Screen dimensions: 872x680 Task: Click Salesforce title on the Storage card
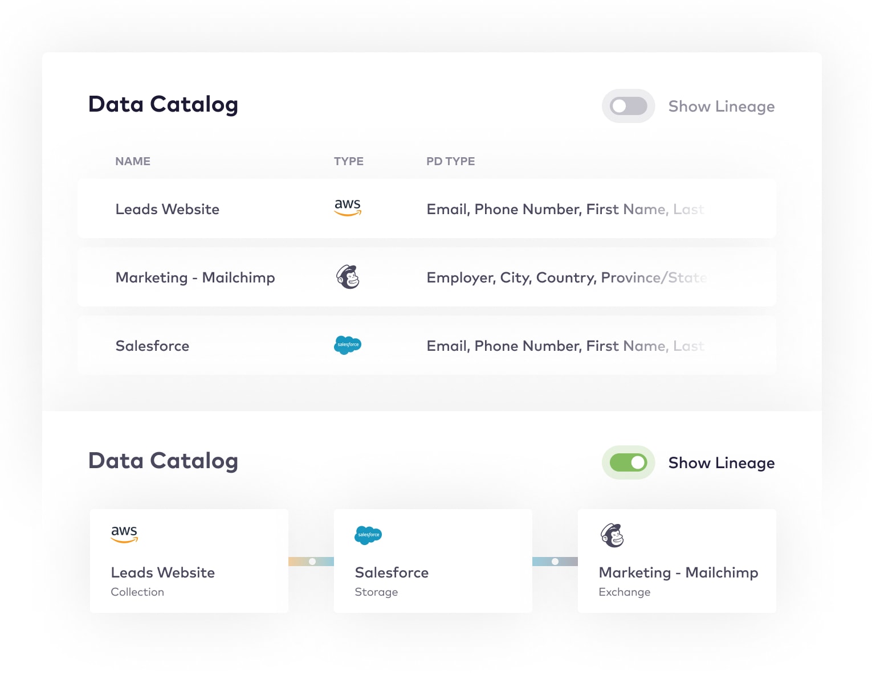point(392,572)
